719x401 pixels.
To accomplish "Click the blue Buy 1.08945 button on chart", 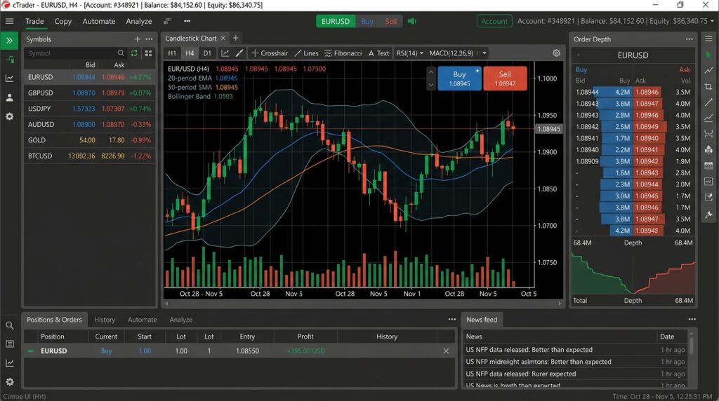I will click(x=459, y=79).
